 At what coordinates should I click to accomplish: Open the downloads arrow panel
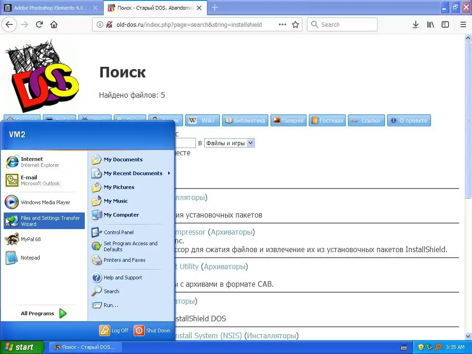415,25
